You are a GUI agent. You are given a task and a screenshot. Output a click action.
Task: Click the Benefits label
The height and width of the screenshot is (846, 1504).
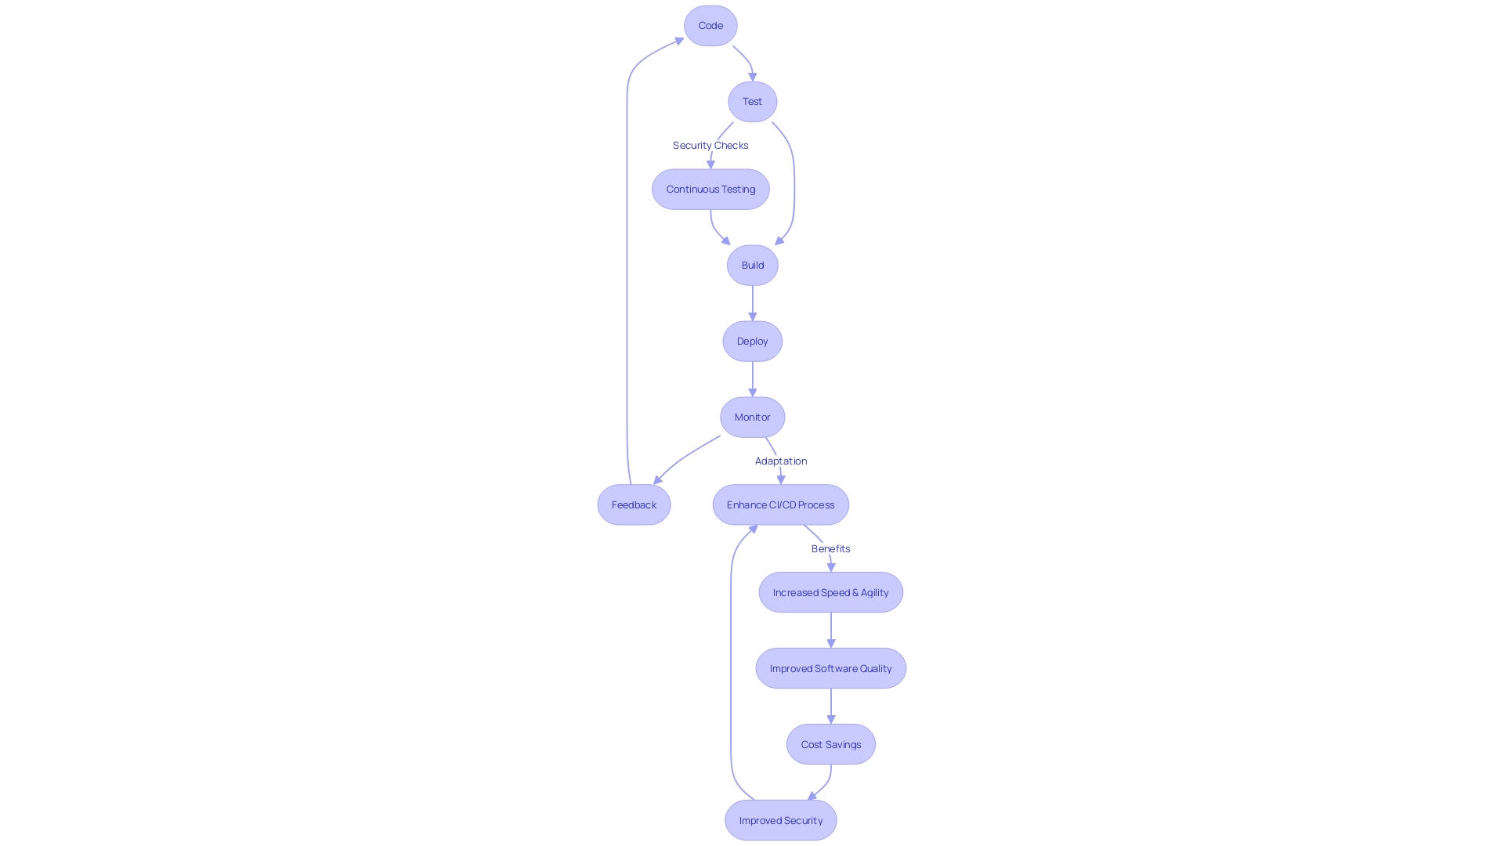830,547
